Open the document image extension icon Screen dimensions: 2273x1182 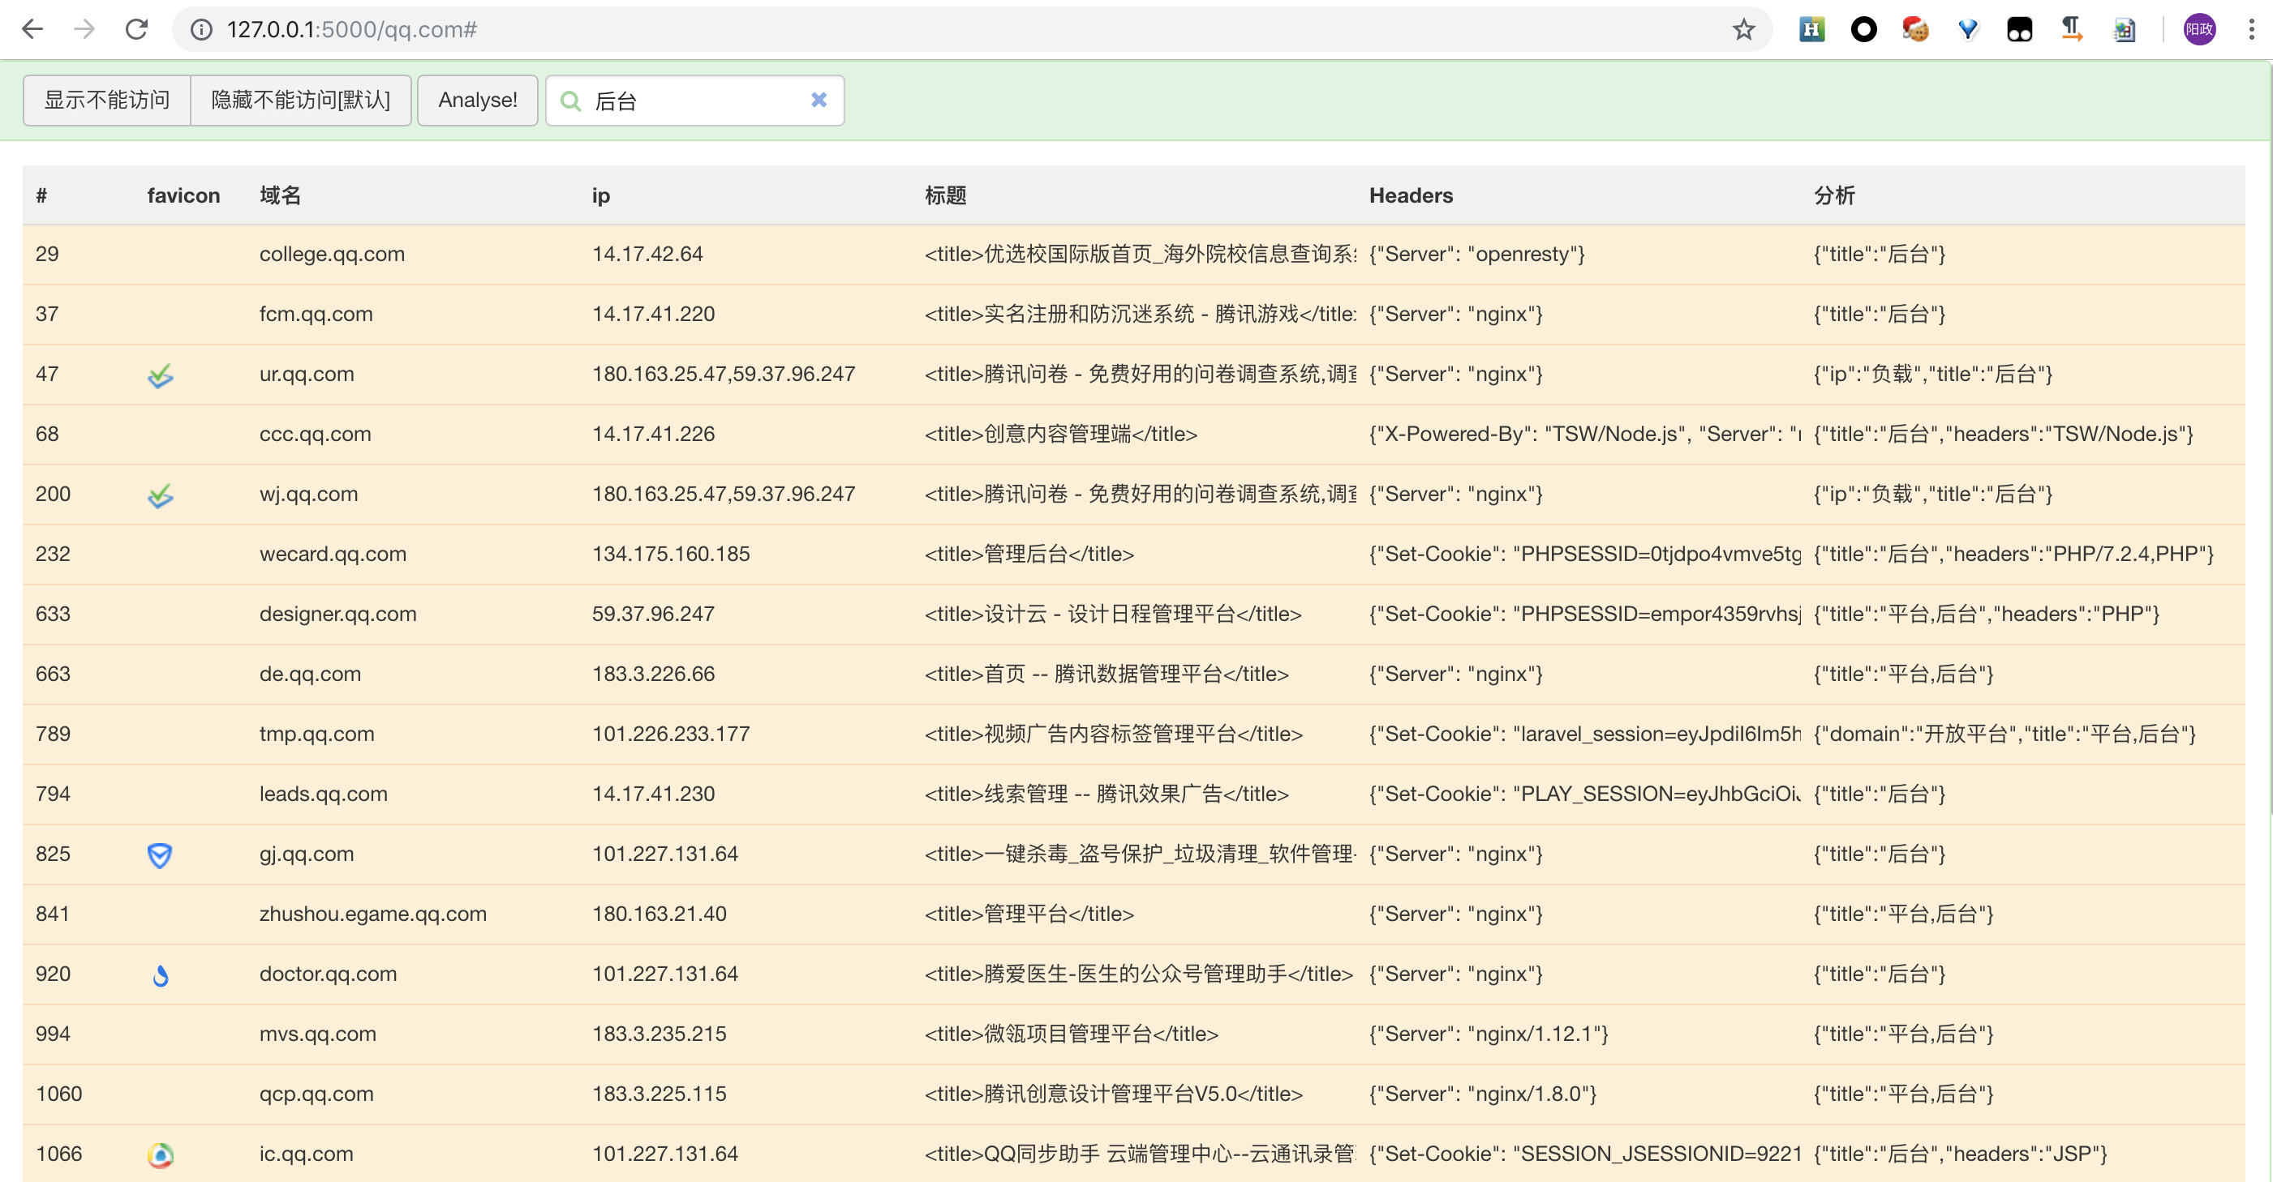point(2124,30)
